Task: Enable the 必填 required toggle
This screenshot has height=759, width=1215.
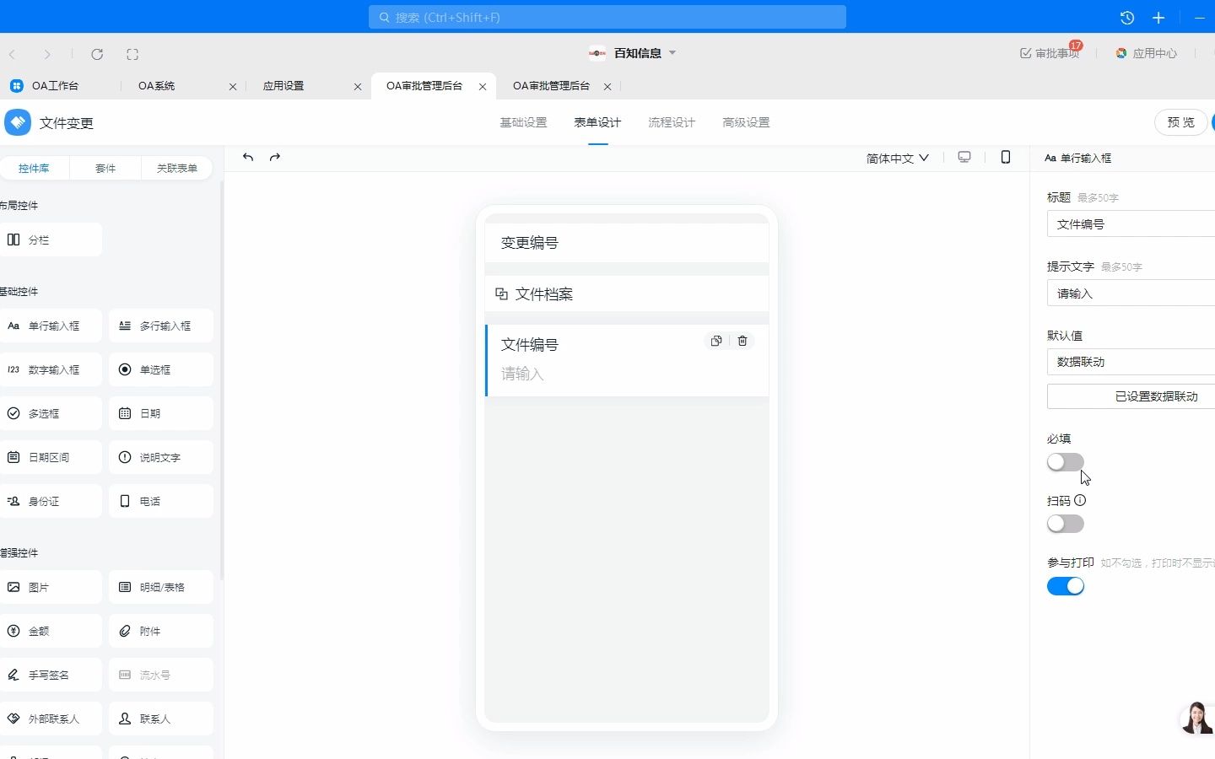Action: pyautogui.click(x=1065, y=462)
